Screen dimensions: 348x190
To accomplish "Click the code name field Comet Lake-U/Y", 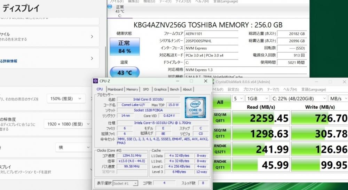I will (133, 105).
